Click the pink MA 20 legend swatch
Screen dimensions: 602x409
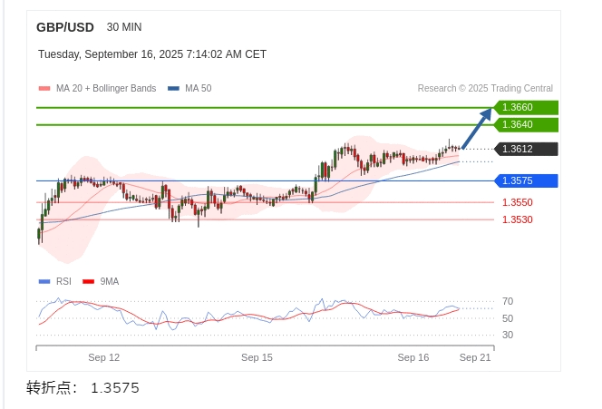tap(44, 88)
